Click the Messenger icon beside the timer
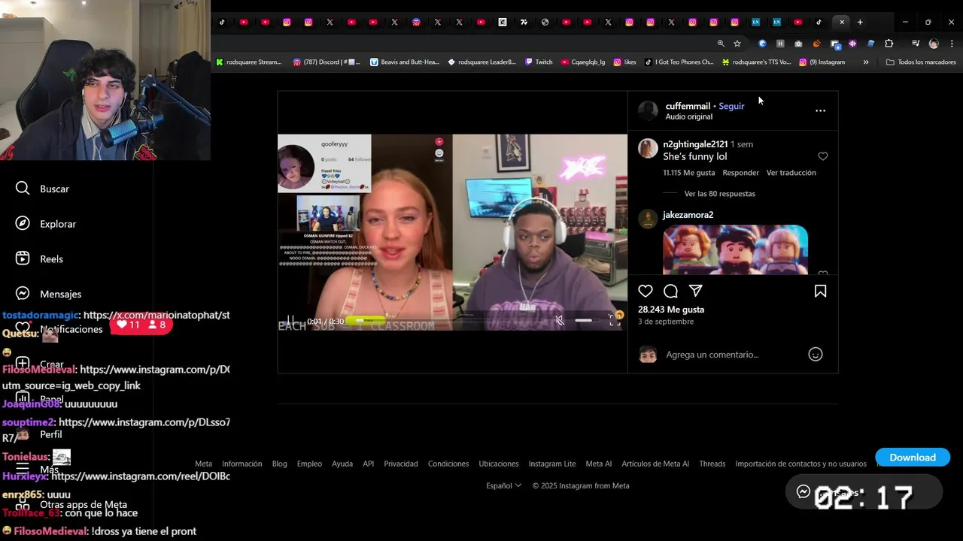 point(804,491)
